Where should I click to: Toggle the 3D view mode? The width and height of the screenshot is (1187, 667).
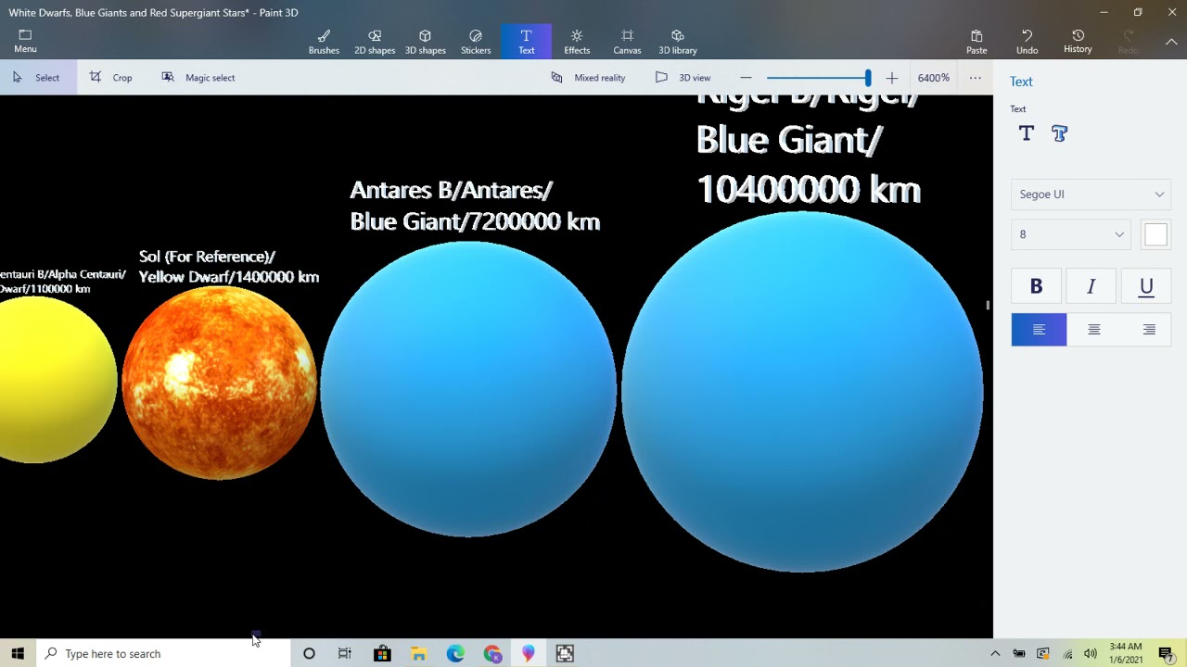[x=683, y=78]
